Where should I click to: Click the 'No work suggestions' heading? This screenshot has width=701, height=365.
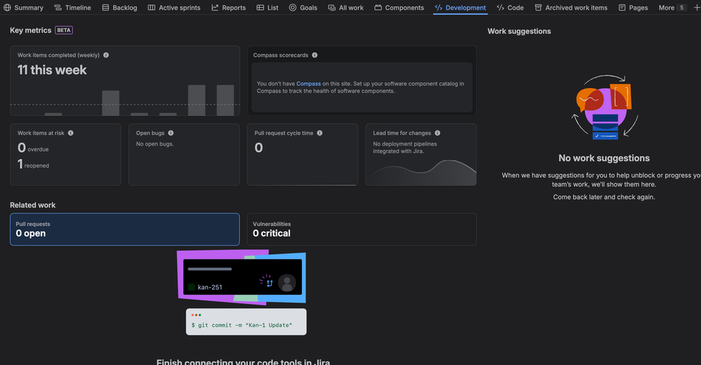pos(604,158)
